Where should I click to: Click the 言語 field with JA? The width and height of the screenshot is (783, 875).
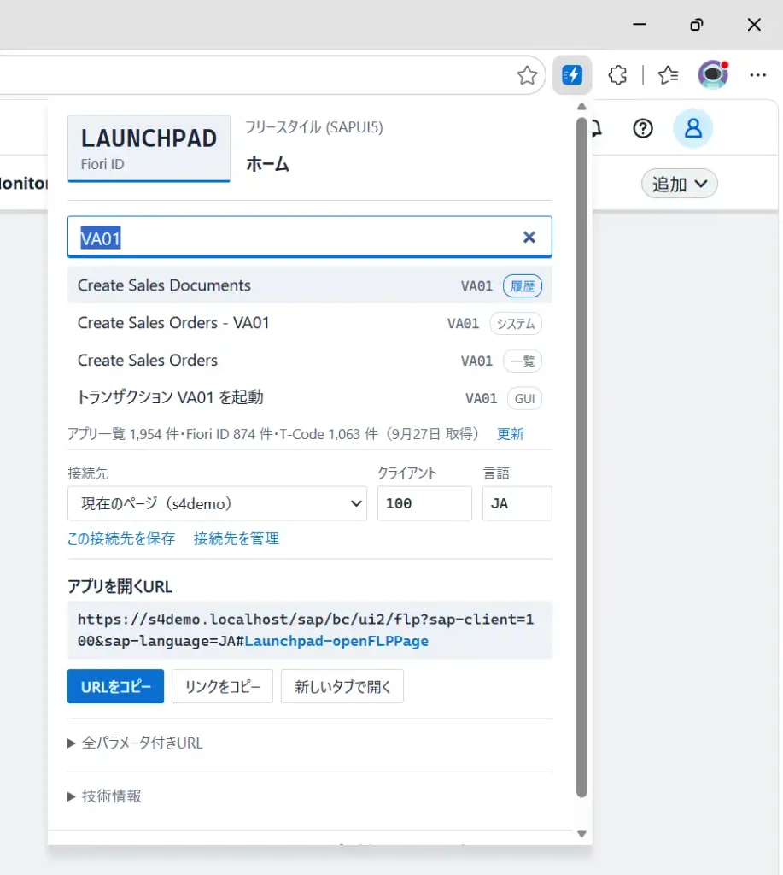click(517, 503)
